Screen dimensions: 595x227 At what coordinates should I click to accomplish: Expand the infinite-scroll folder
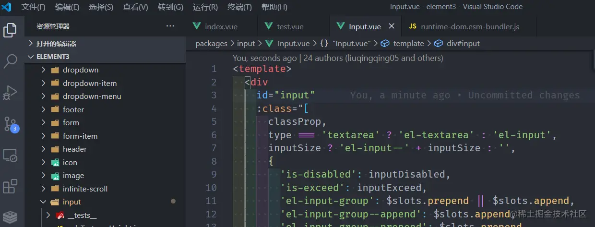tap(105, 189)
